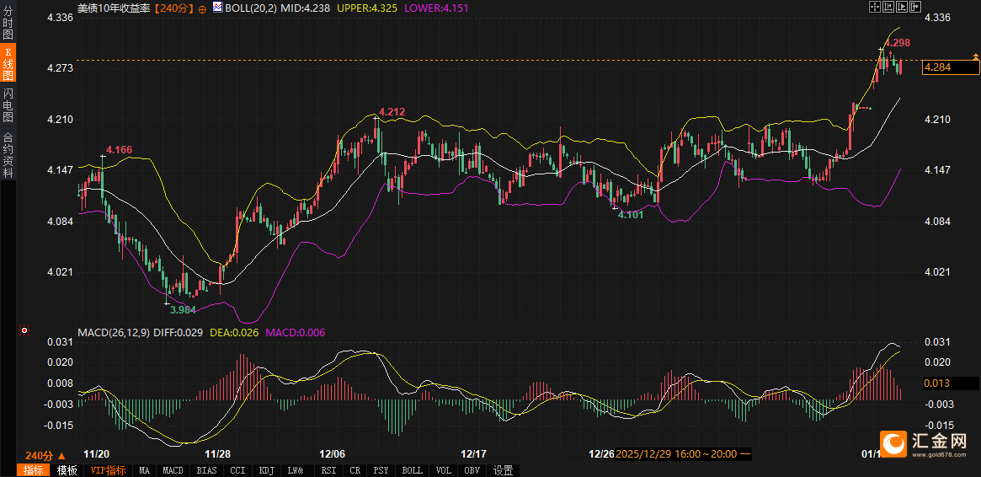Click the 4.284 current price label
The image size is (981, 477).
pyautogui.click(x=948, y=67)
